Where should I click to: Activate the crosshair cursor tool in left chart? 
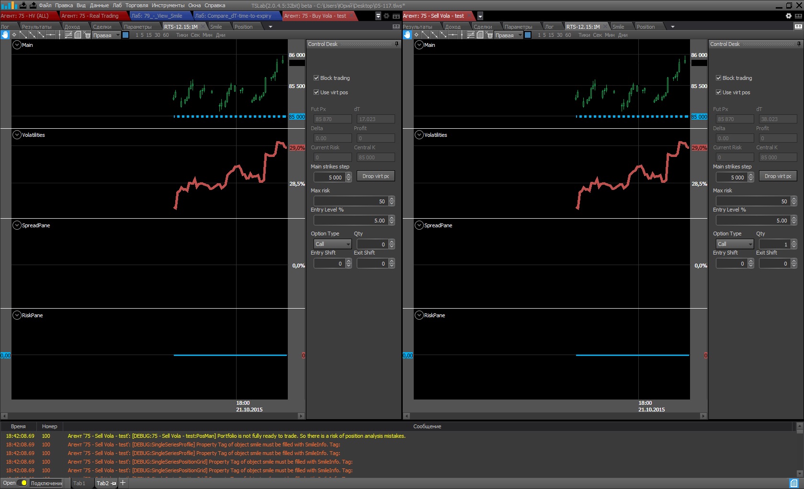(x=14, y=35)
